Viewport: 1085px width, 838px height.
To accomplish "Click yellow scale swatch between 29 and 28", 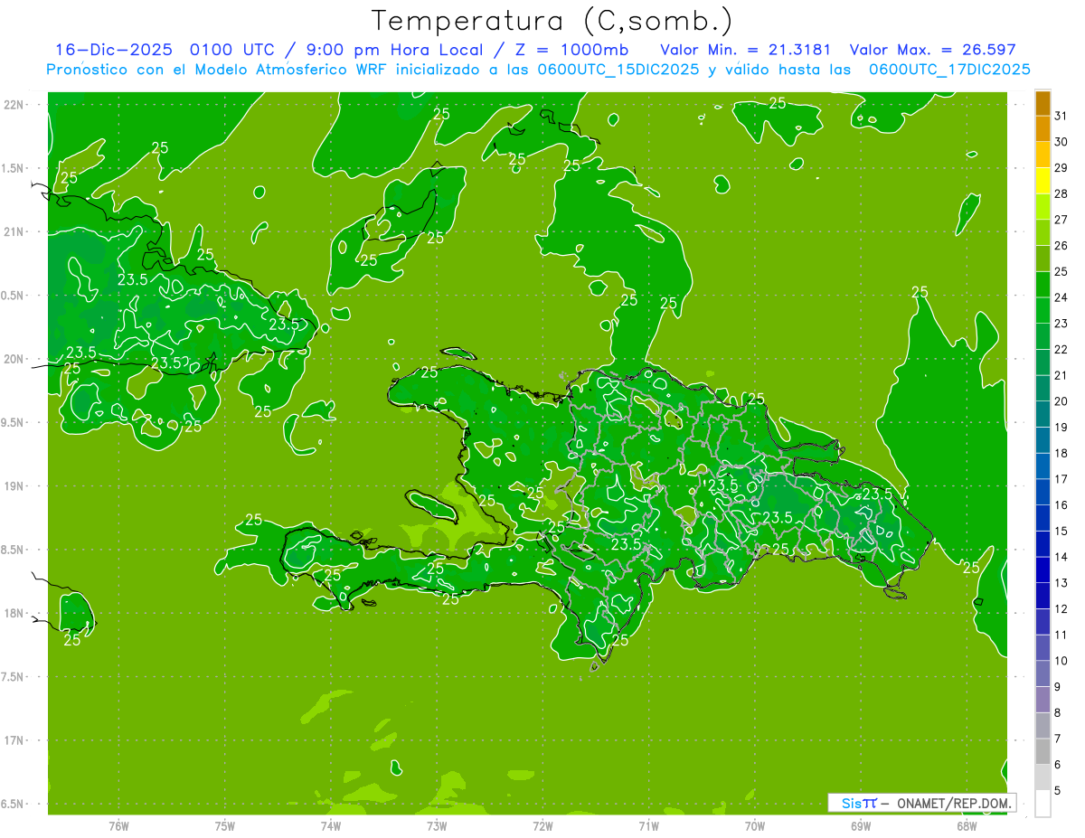I will point(1043,181).
